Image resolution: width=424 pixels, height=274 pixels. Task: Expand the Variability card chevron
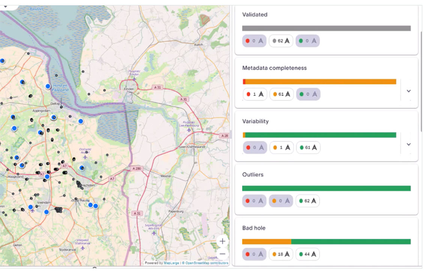(x=409, y=144)
